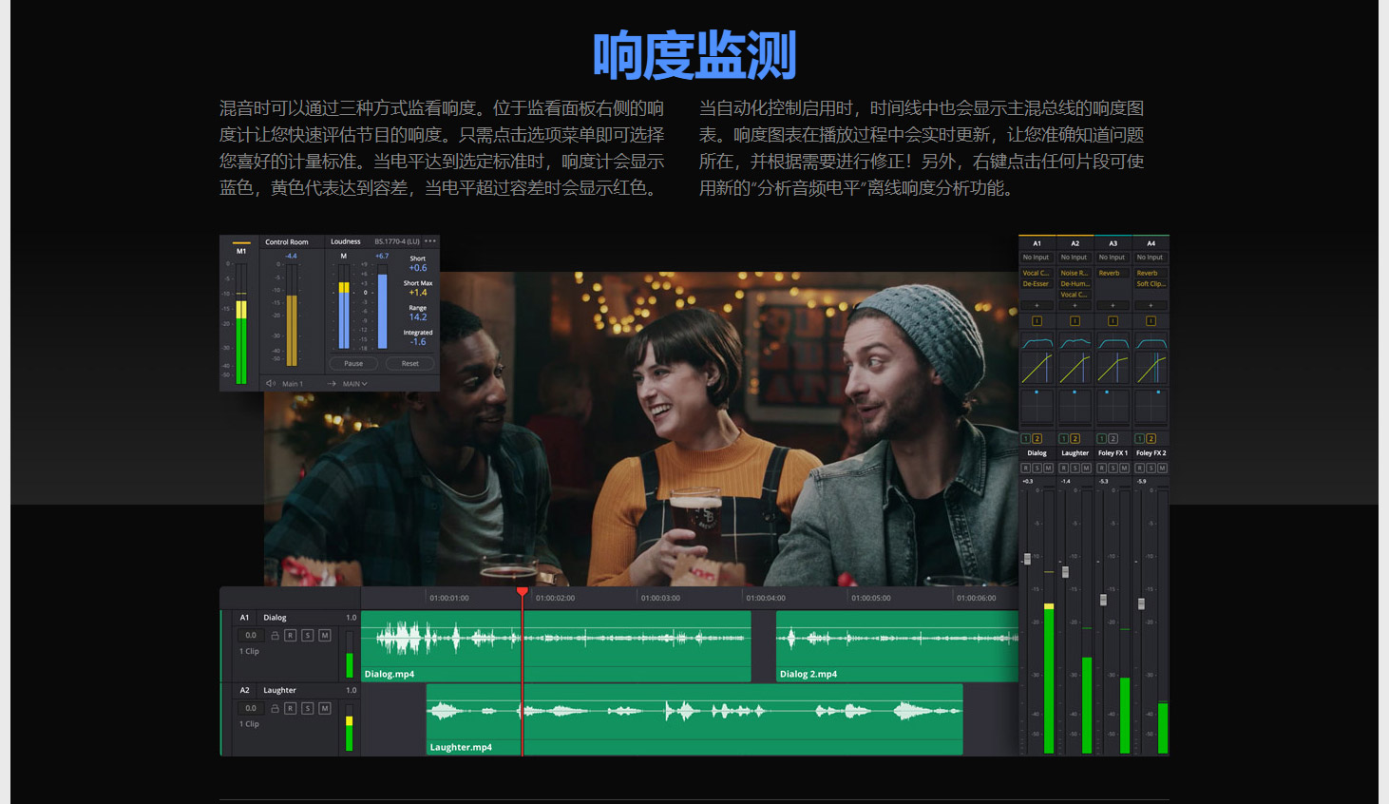Open the pan control for mixer channel A4
Screen dimensions: 1389x804
(x=1151, y=407)
